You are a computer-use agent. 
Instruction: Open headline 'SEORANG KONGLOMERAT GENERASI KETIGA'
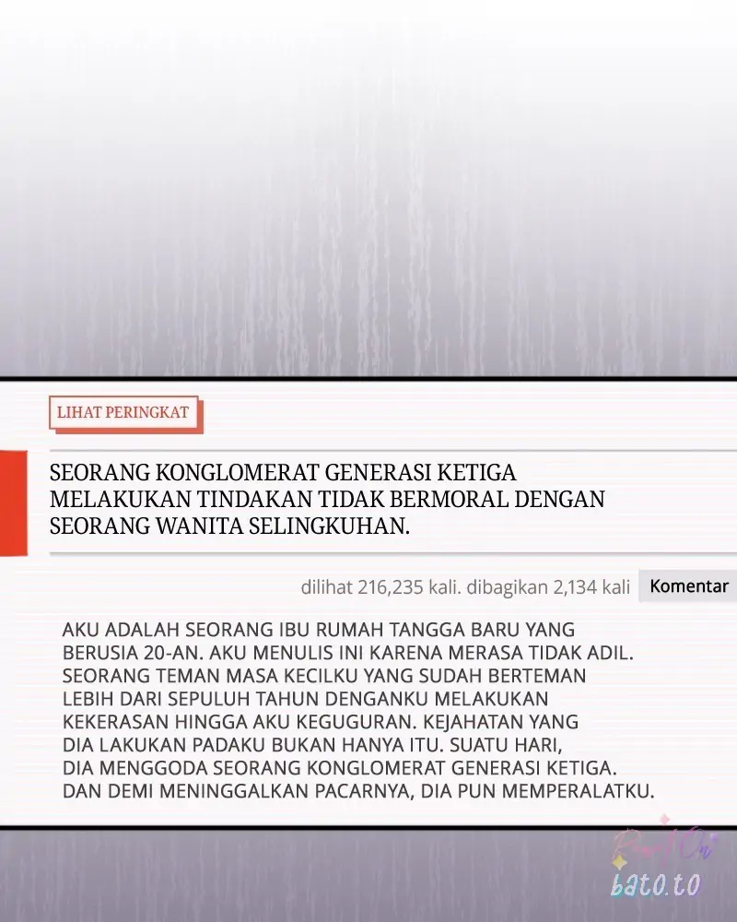coord(282,474)
